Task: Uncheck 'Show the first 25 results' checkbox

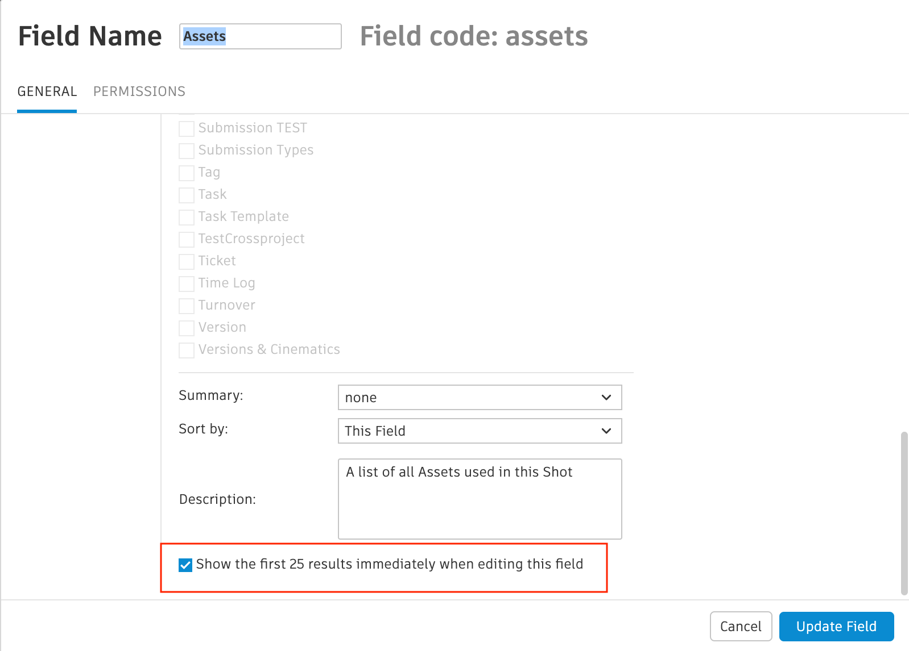Action: [x=185, y=565]
